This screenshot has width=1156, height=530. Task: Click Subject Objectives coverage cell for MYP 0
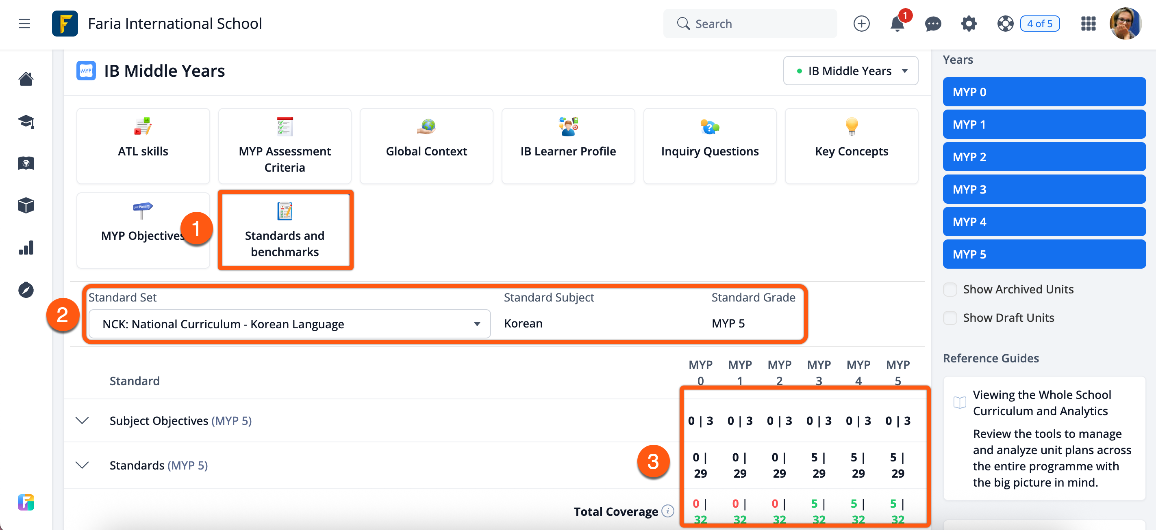click(700, 420)
